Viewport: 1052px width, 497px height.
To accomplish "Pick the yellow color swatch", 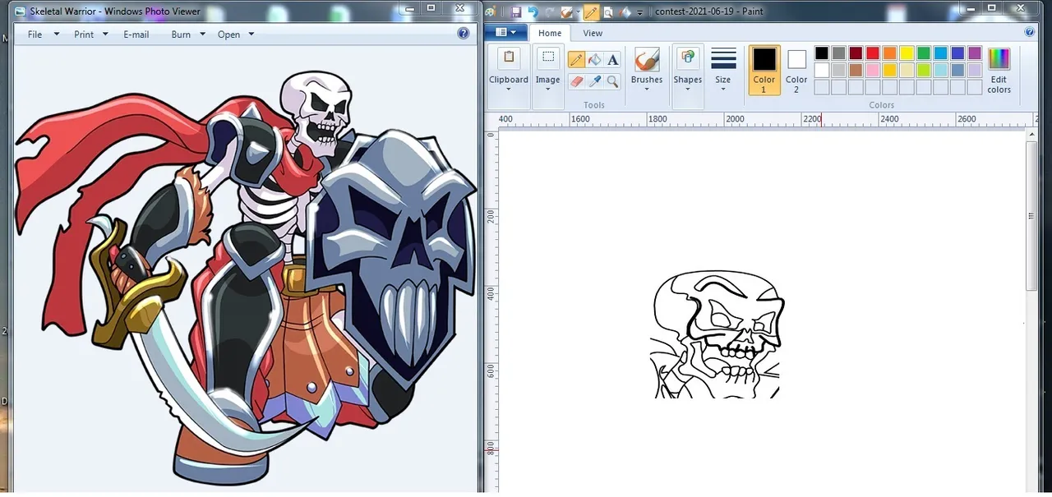I will pos(907,53).
